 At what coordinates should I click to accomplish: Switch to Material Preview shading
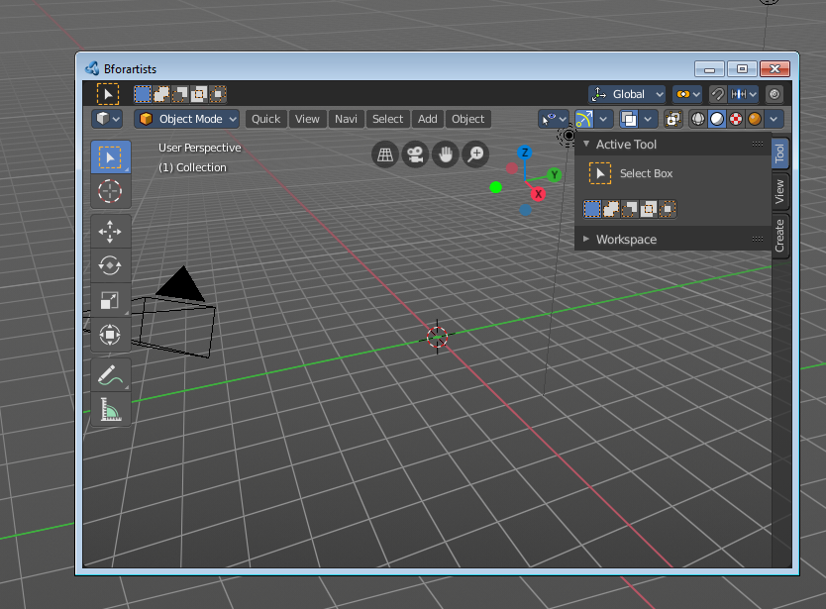[x=736, y=119]
